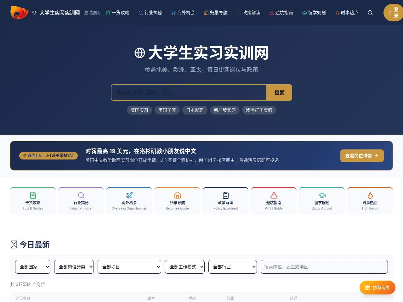Select 政策解读 in the top navigation
The height and width of the screenshot is (302, 403).
(248, 13)
